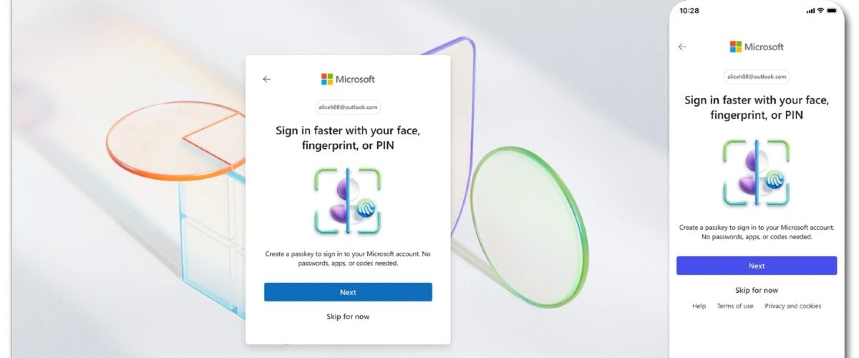Tap the 10:28 clock in the phone status bar
Viewport: 859px width, 358px height.
pyautogui.click(x=689, y=11)
